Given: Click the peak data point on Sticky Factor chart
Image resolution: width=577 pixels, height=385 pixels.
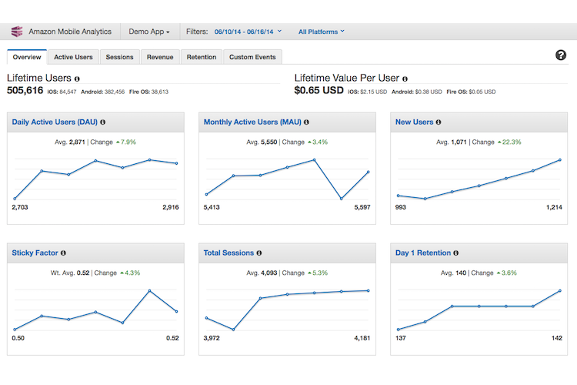Looking at the screenshot, I should pyautogui.click(x=149, y=291).
